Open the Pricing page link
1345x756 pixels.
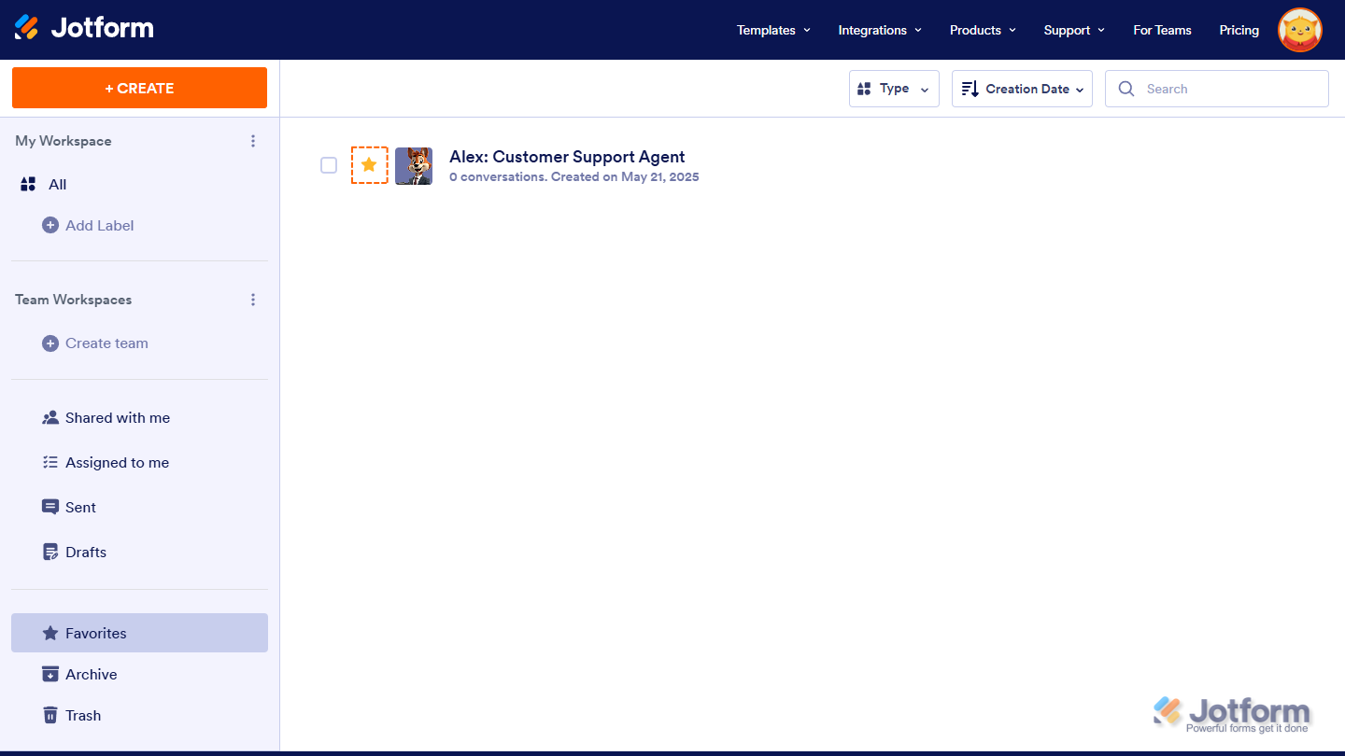[1239, 30]
